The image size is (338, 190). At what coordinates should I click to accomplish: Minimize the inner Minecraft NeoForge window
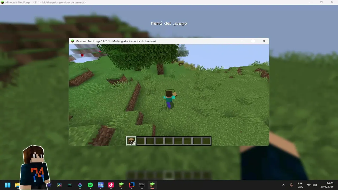[242, 41]
